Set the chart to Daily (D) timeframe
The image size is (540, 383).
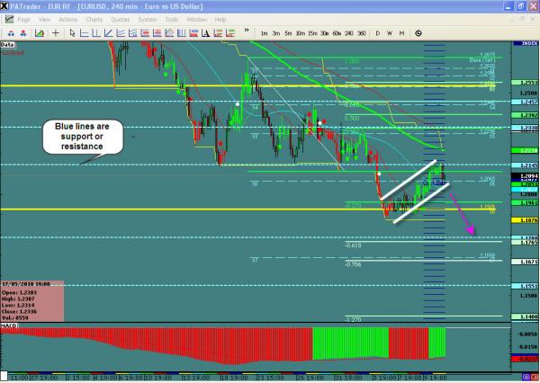click(378, 33)
